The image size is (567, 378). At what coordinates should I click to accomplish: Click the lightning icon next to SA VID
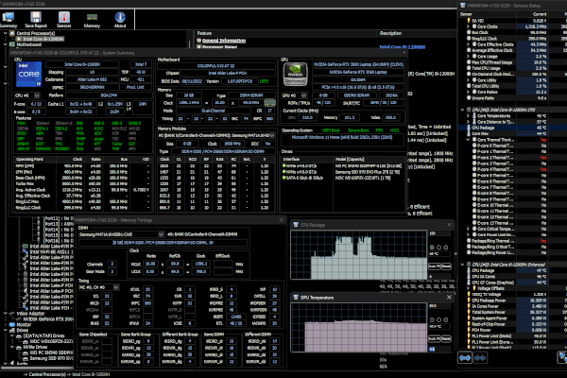click(469, 21)
